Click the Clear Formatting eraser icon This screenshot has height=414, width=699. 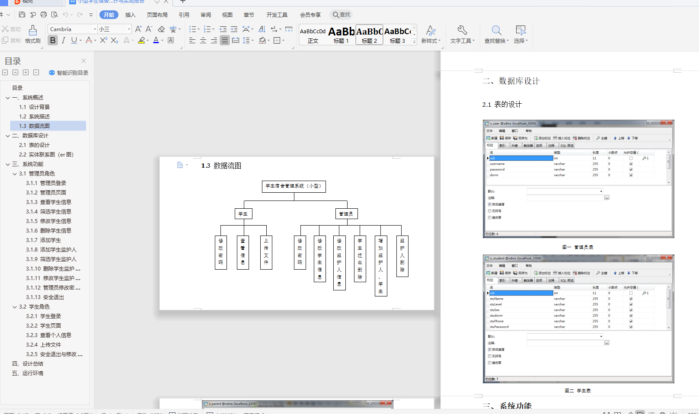click(161, 29)
